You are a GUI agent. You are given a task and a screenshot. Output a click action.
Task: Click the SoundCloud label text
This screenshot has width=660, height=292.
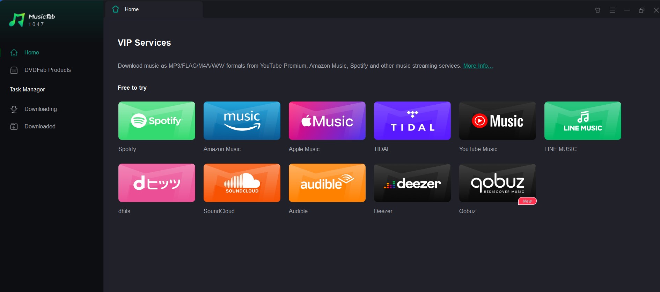(219, 211)
